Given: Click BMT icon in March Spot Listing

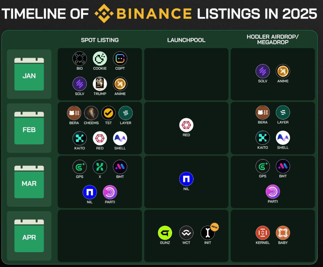Looking at the screenshot, I should [120, 167].
